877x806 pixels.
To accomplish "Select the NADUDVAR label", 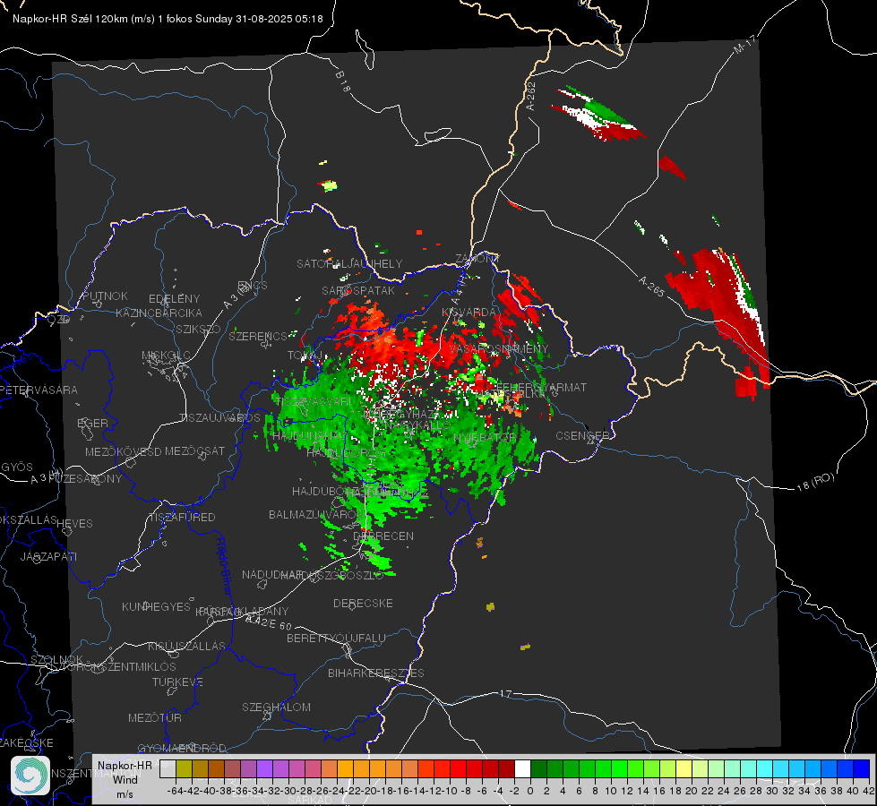I will (x=272, y=574).
